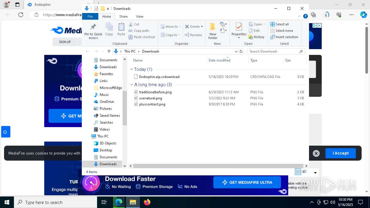
Task: Click Select all in ribbon
Action: (280, 24)
